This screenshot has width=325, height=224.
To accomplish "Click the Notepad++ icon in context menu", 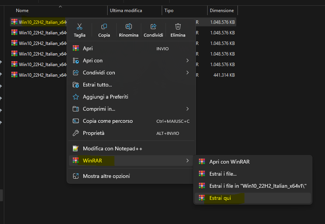I will point(76,149).
